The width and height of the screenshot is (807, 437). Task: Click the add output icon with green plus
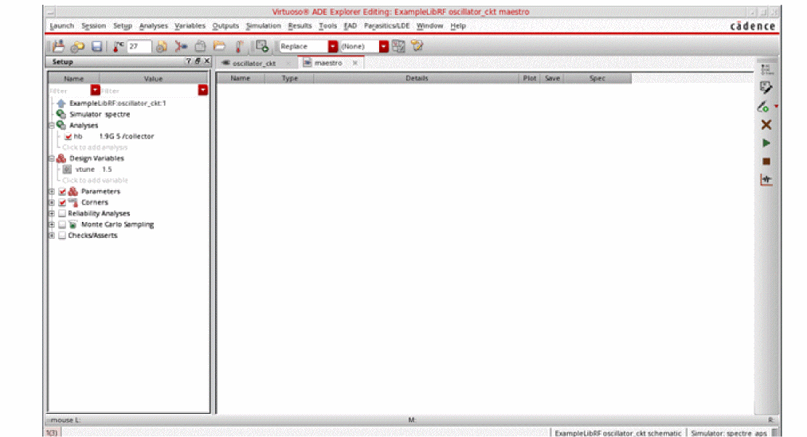tap(262, 46)
